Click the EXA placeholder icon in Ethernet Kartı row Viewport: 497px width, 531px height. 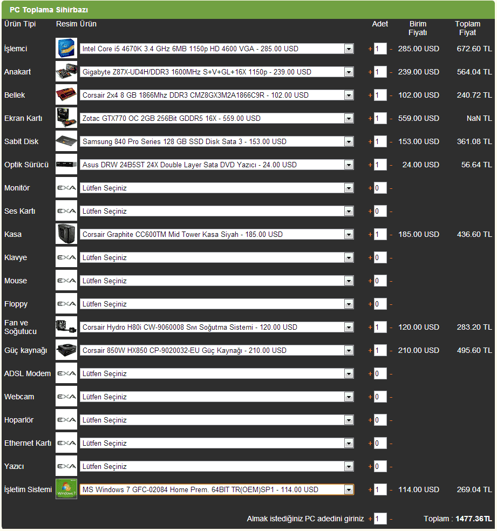pos(66,443)
